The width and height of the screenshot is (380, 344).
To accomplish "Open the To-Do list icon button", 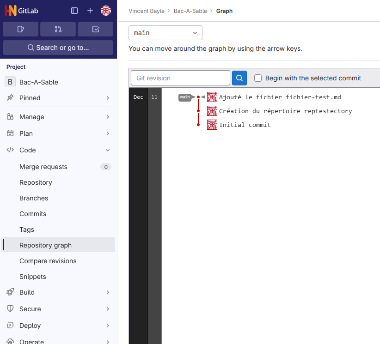I will coord(96,29).
